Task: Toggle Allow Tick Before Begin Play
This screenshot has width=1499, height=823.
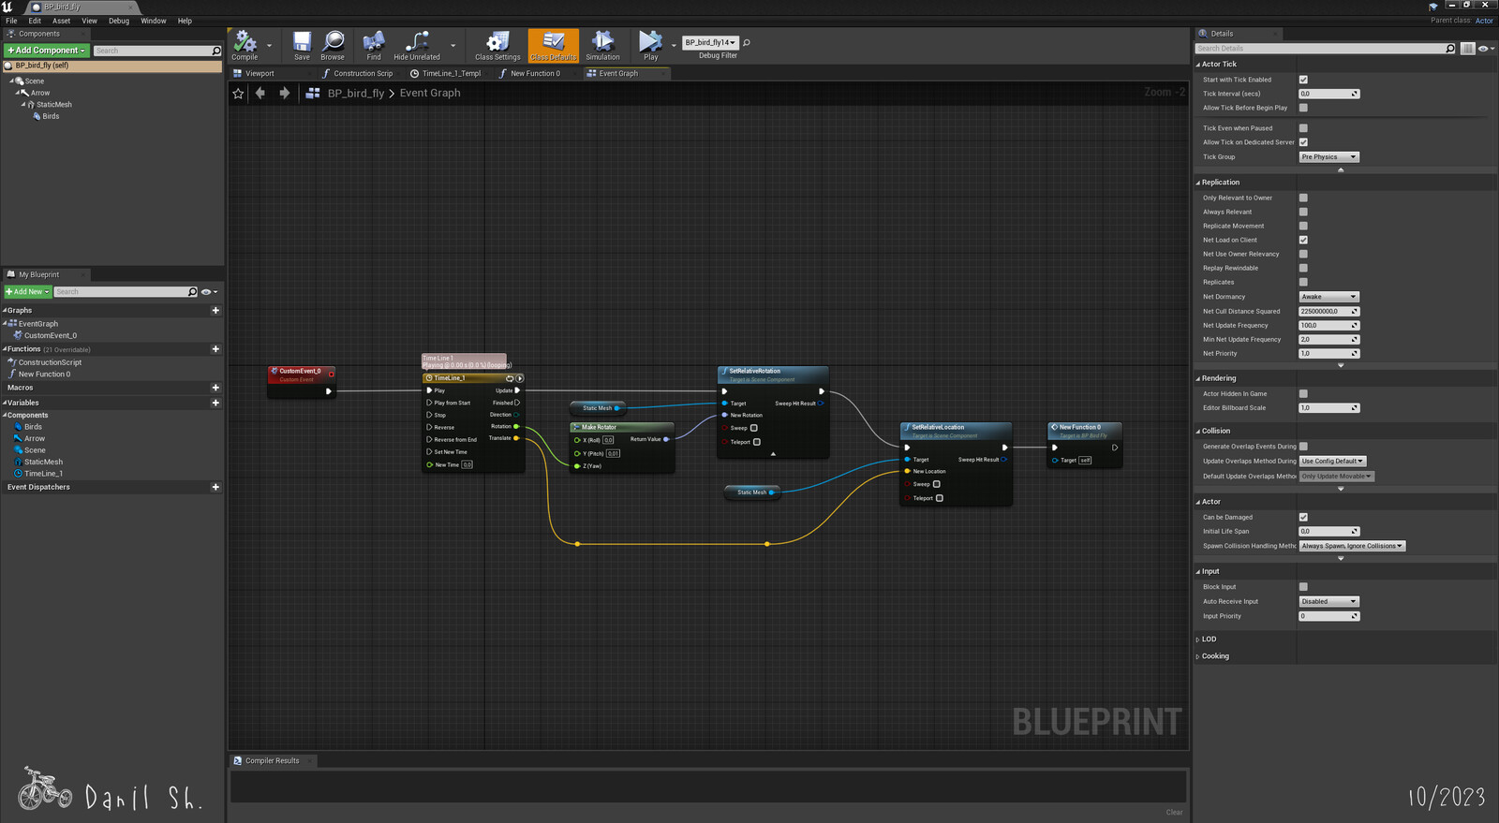Action: click(x=1303, y=108)
